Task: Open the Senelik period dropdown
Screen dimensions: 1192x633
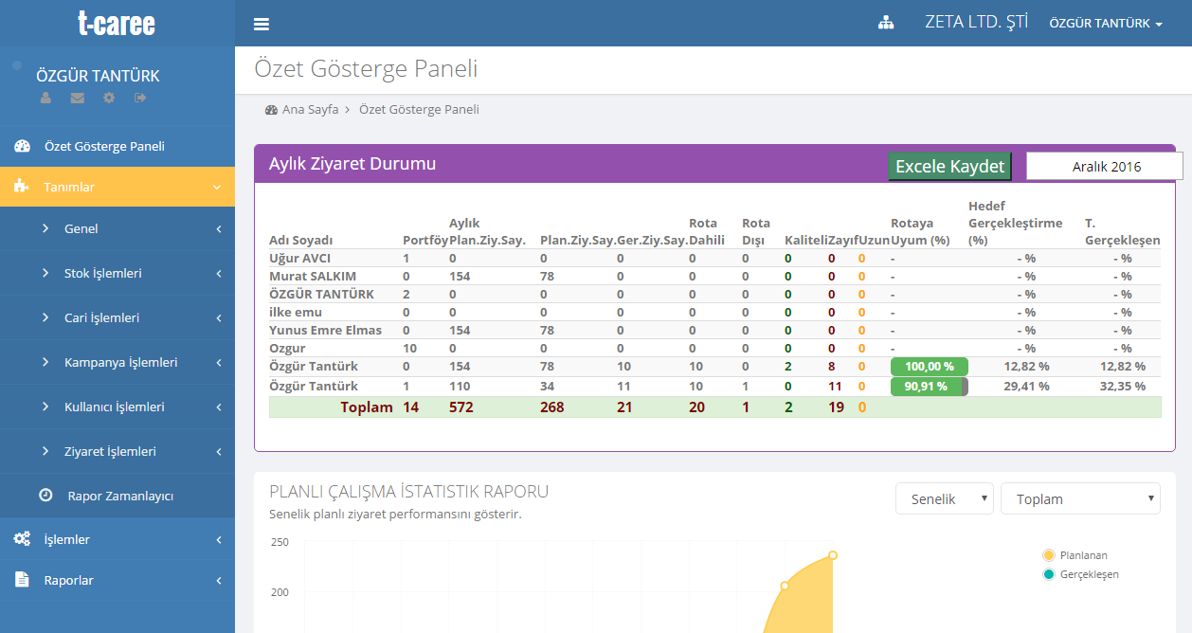Action: [x=944, y=498]
